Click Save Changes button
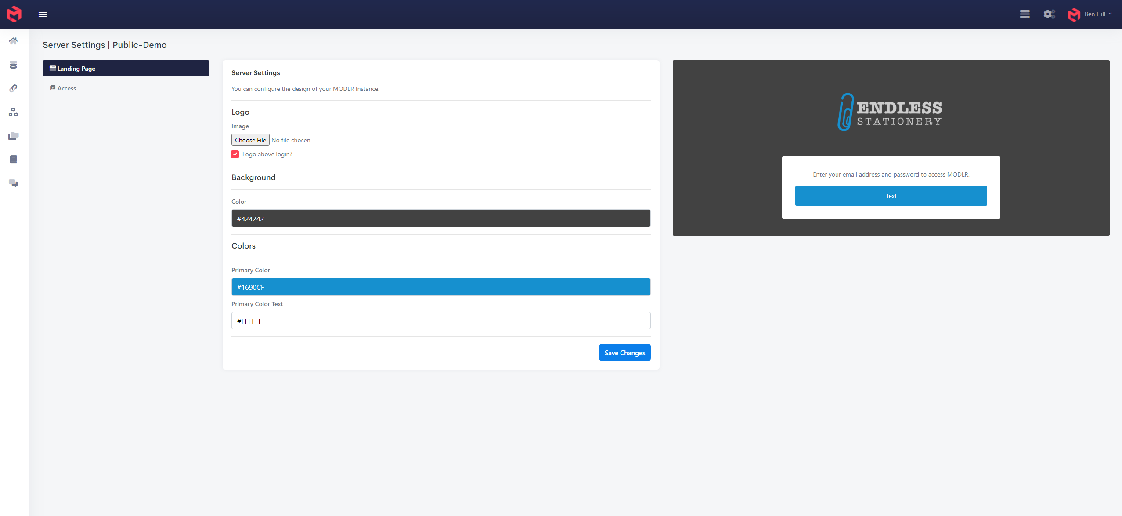This screenshot has width=1122, height=516. [x=625, y=352]
